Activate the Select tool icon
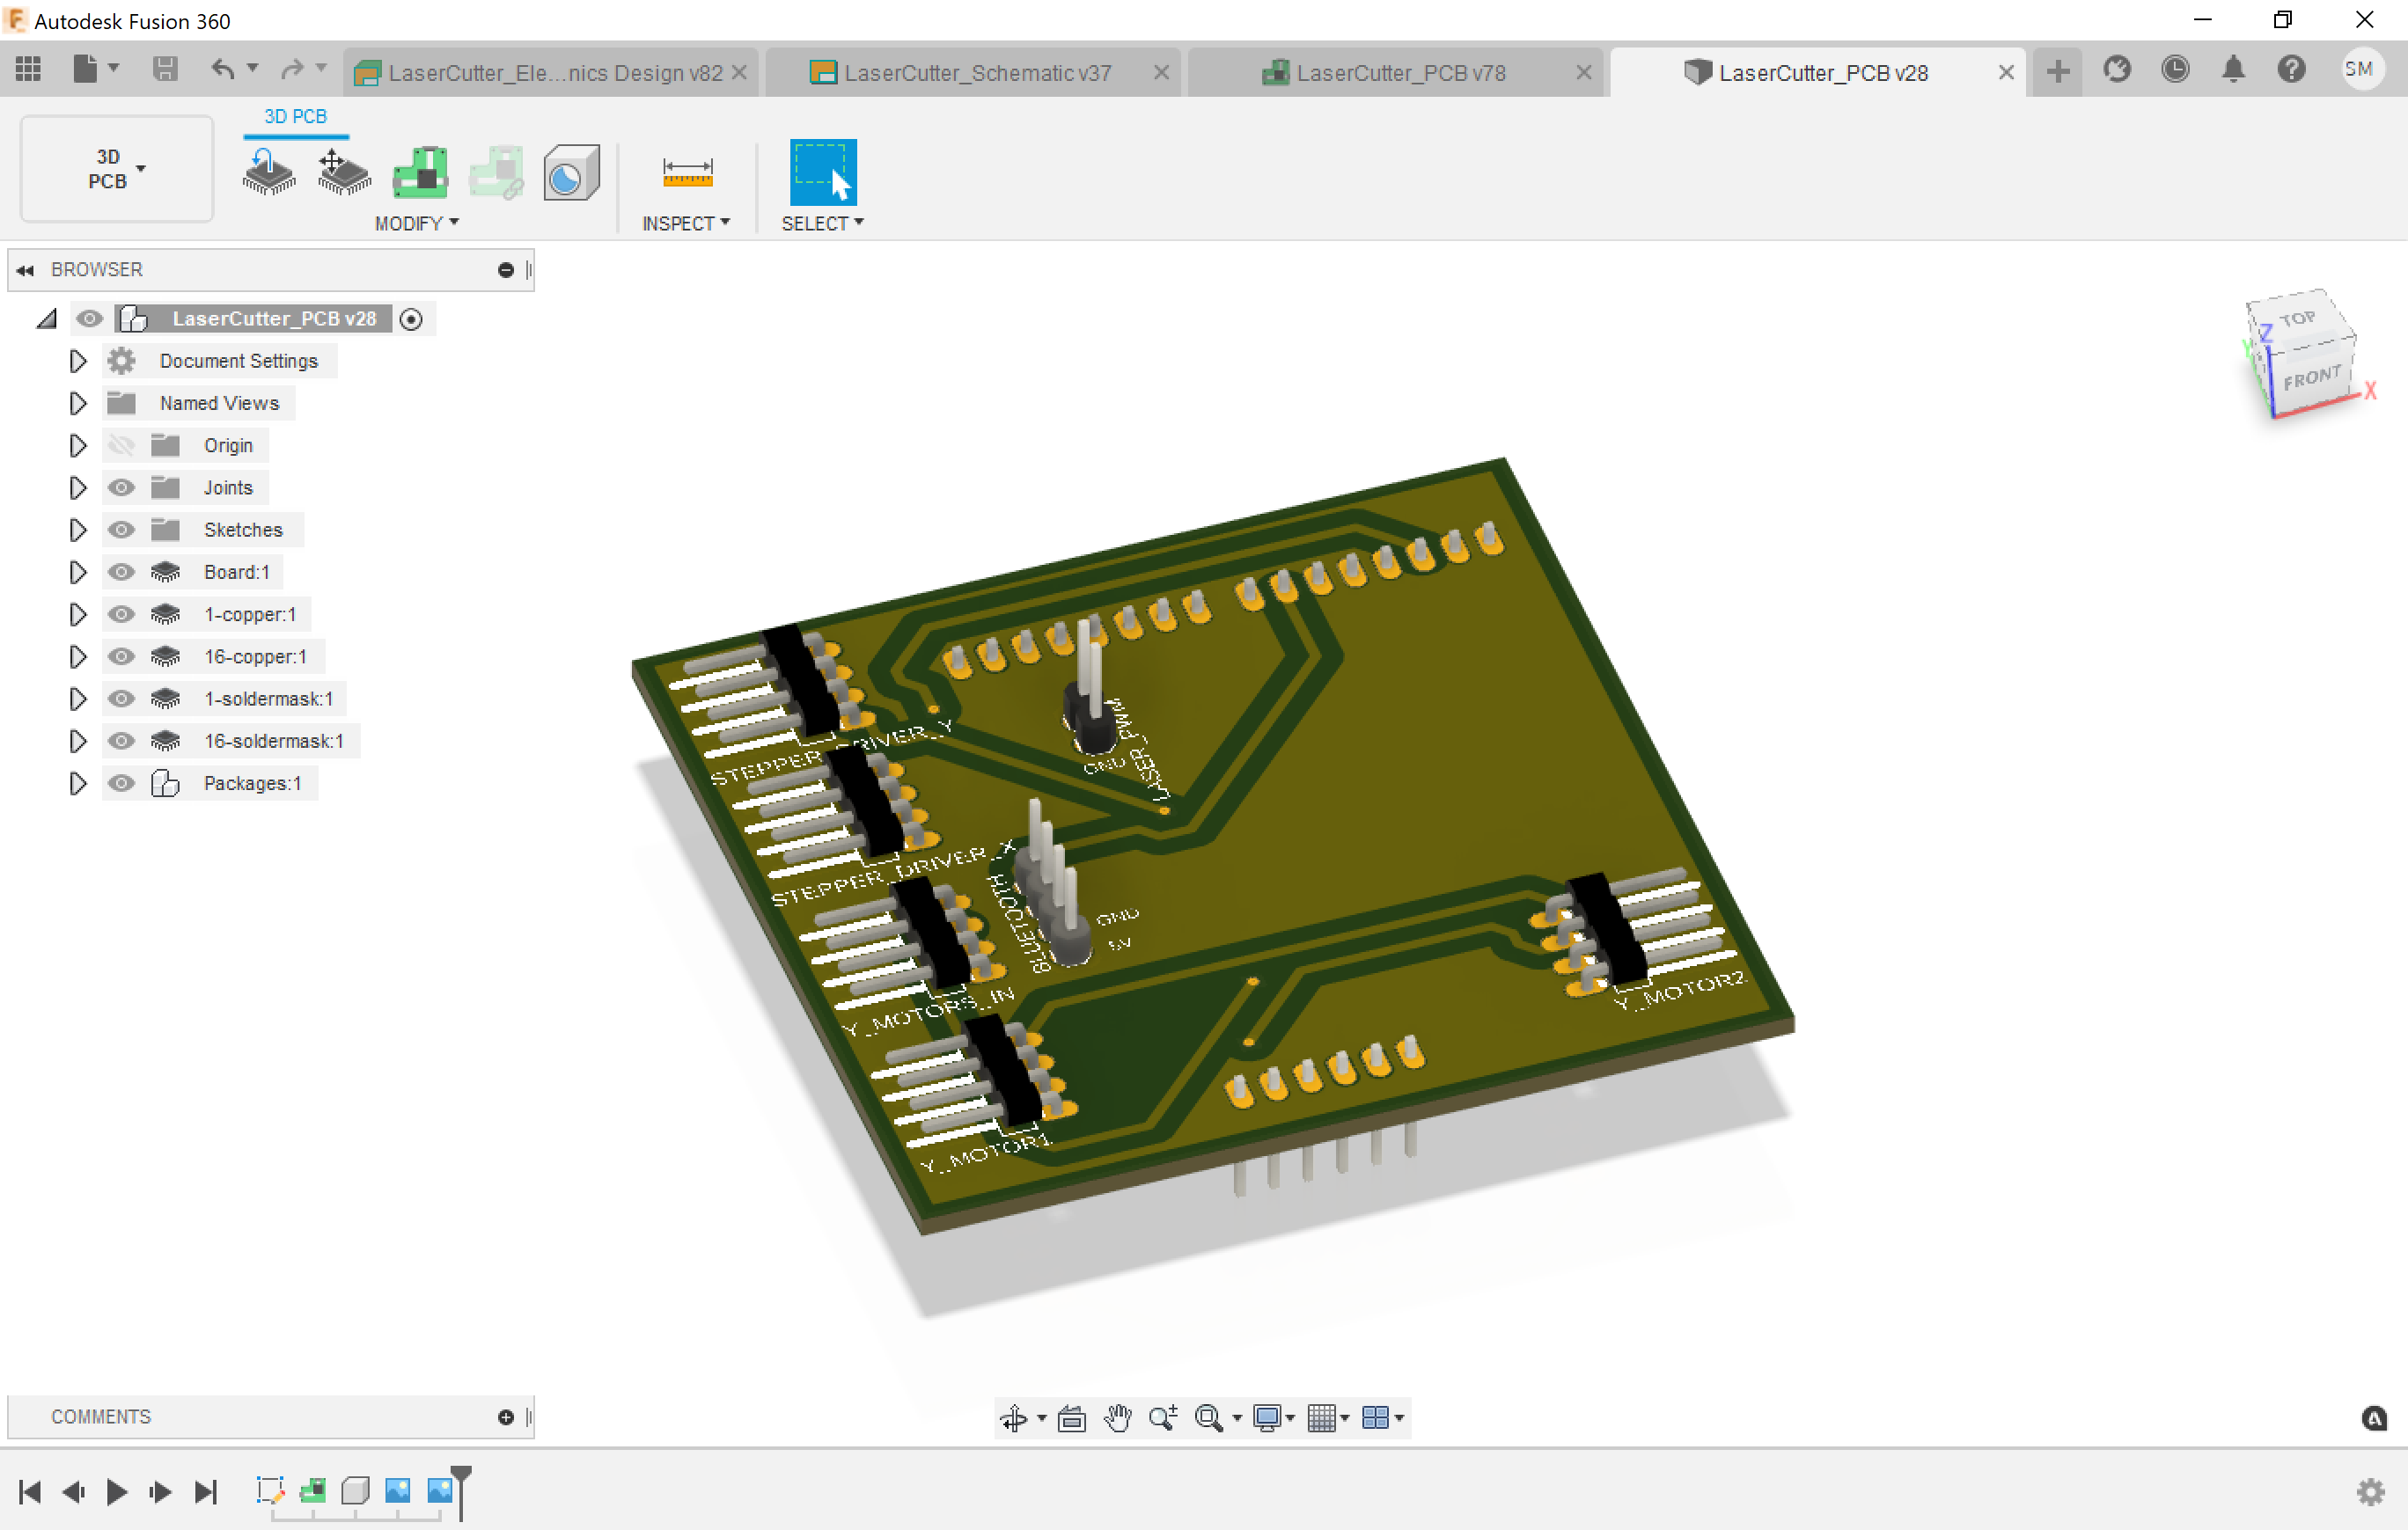The width and height of the screenshot is (2408, 1530). [822, 172]
